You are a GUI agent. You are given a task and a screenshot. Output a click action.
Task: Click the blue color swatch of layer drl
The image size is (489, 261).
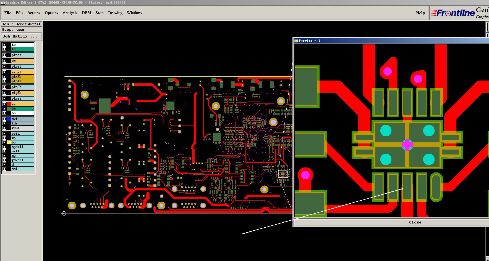(x=9, y=119)
